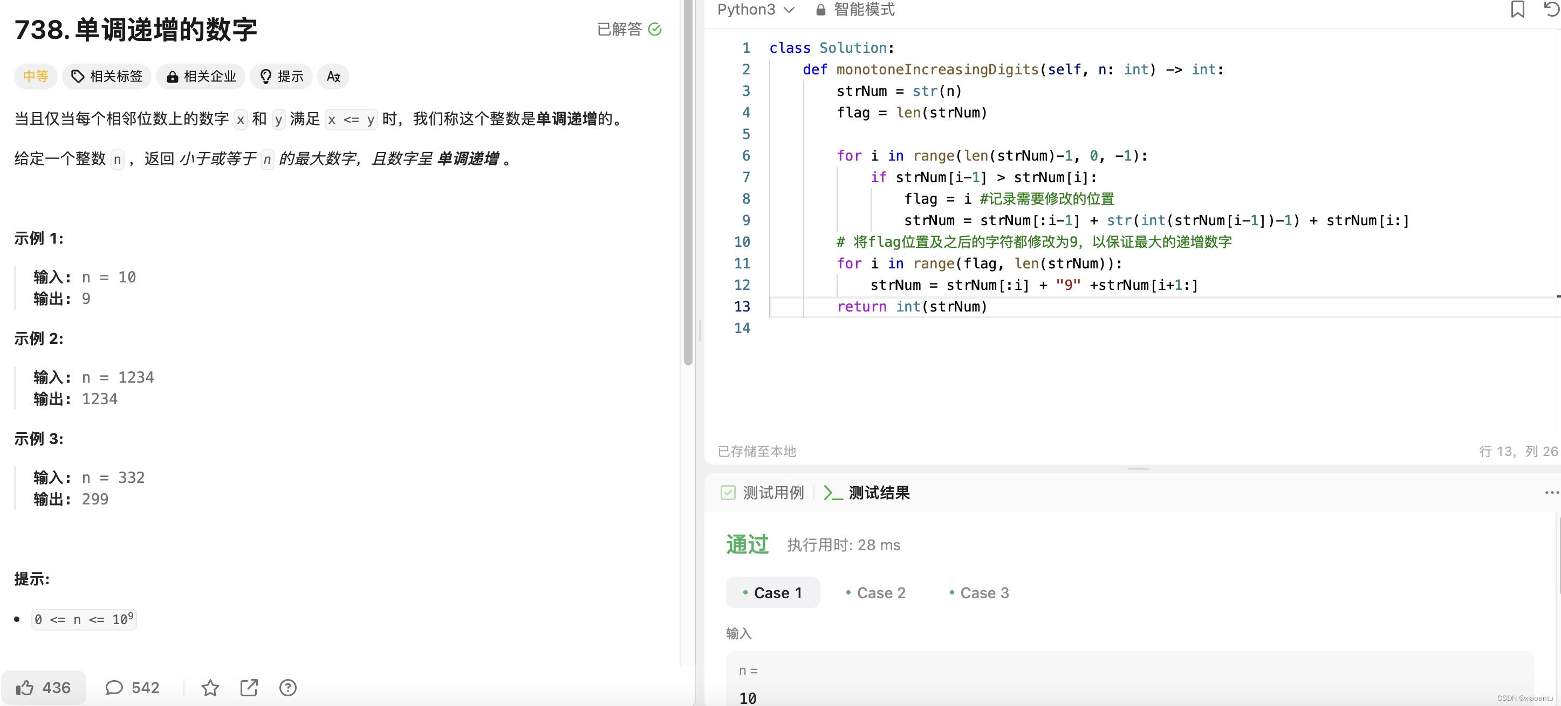The height and width of the screenshot is (706, 1561).
Task: Click the 中等 difficulty tag
Action: click(x=35, y=77)
